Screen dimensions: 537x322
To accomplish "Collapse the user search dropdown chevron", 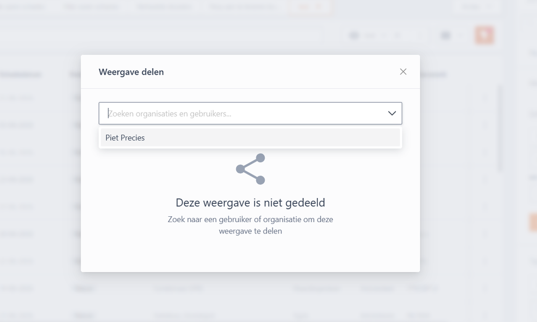I will coord(392,113).
